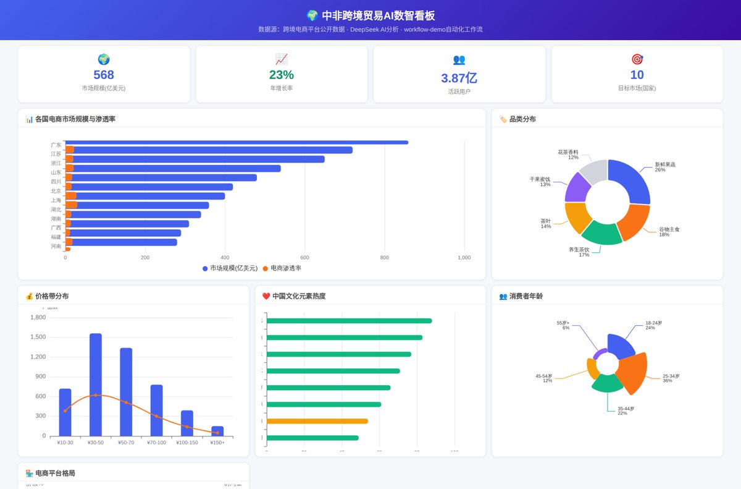Screen dimensions: 741x489
Task: Click the 上海 row label in the market chart
Action: click(56, 200)
